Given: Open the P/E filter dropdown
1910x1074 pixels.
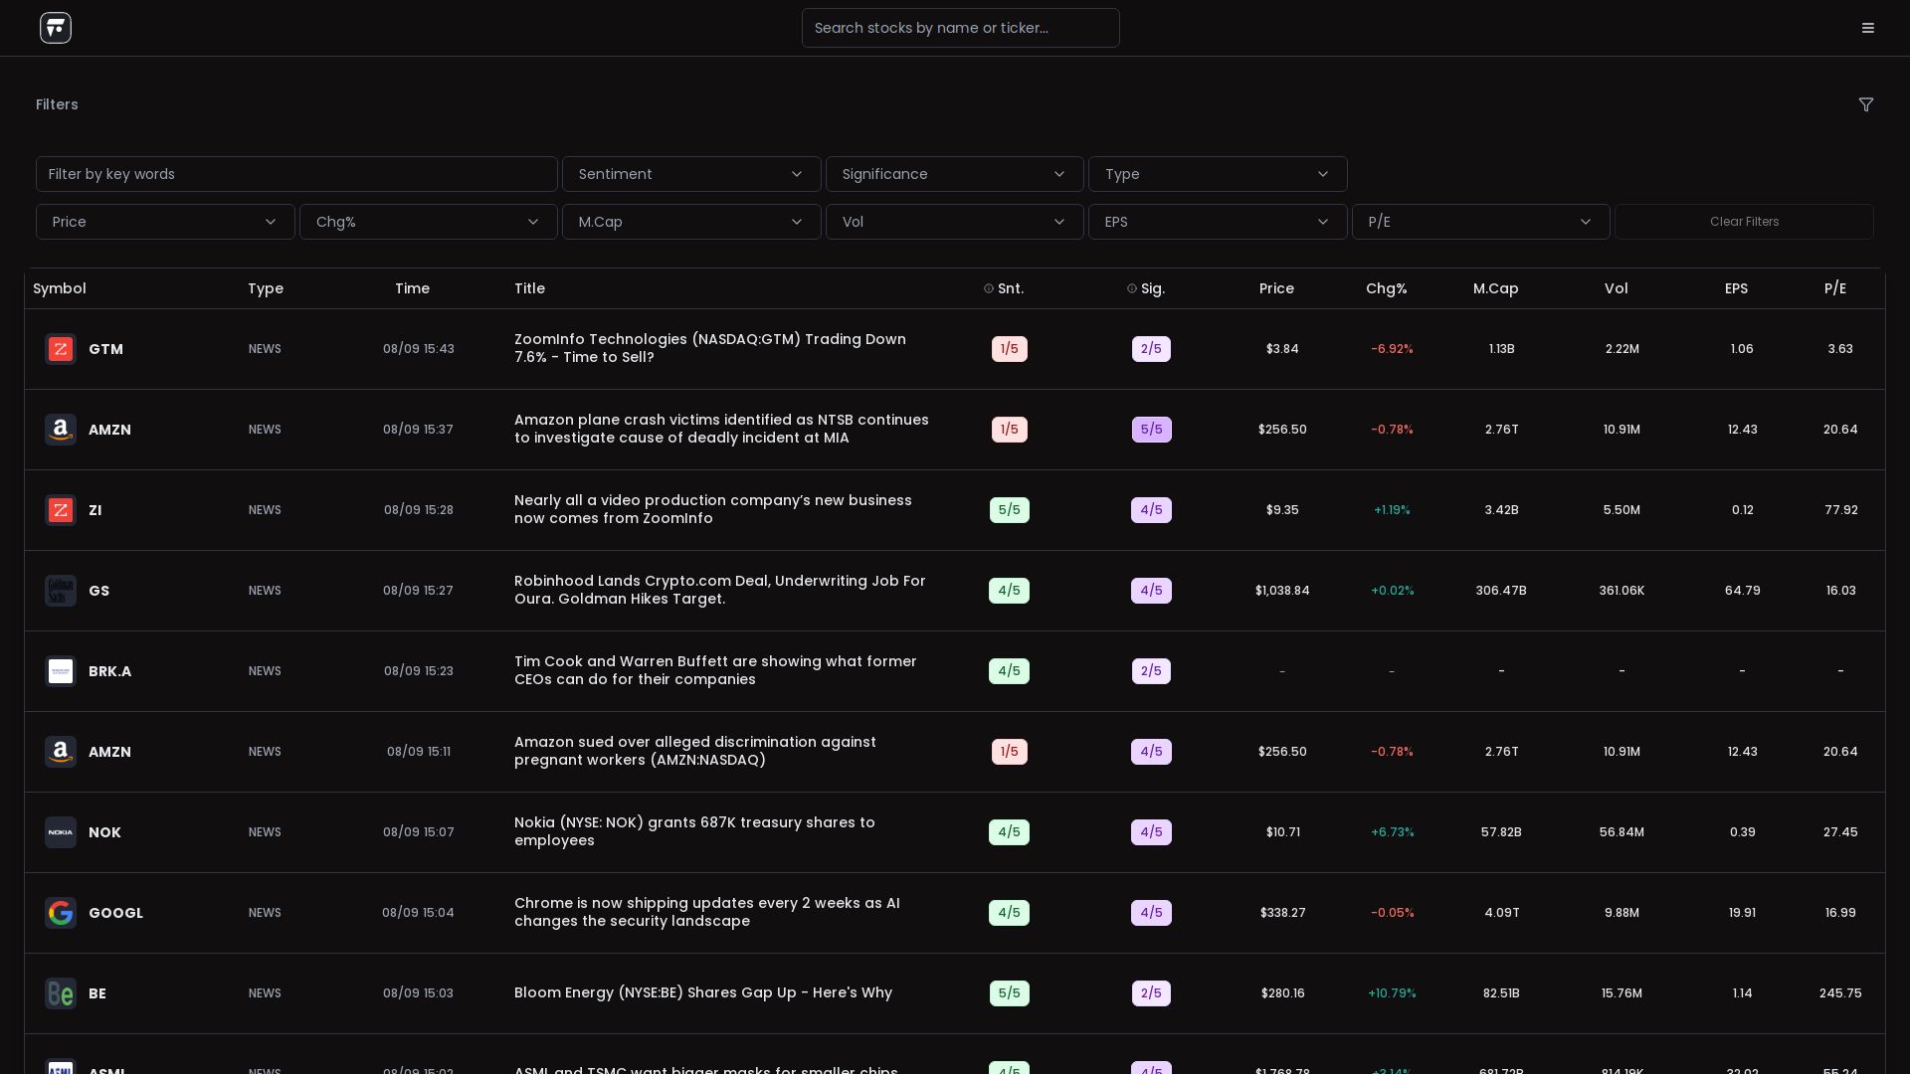Looking at the screenshot, I should click(1481, 222).
